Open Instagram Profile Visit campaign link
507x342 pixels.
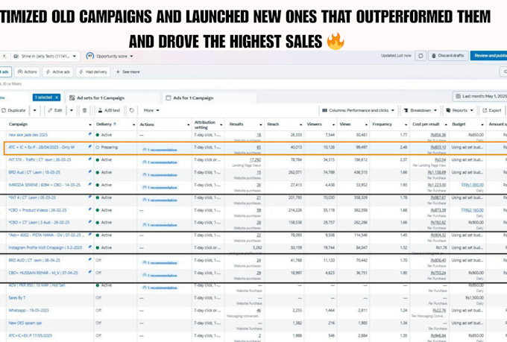point(45,247)
